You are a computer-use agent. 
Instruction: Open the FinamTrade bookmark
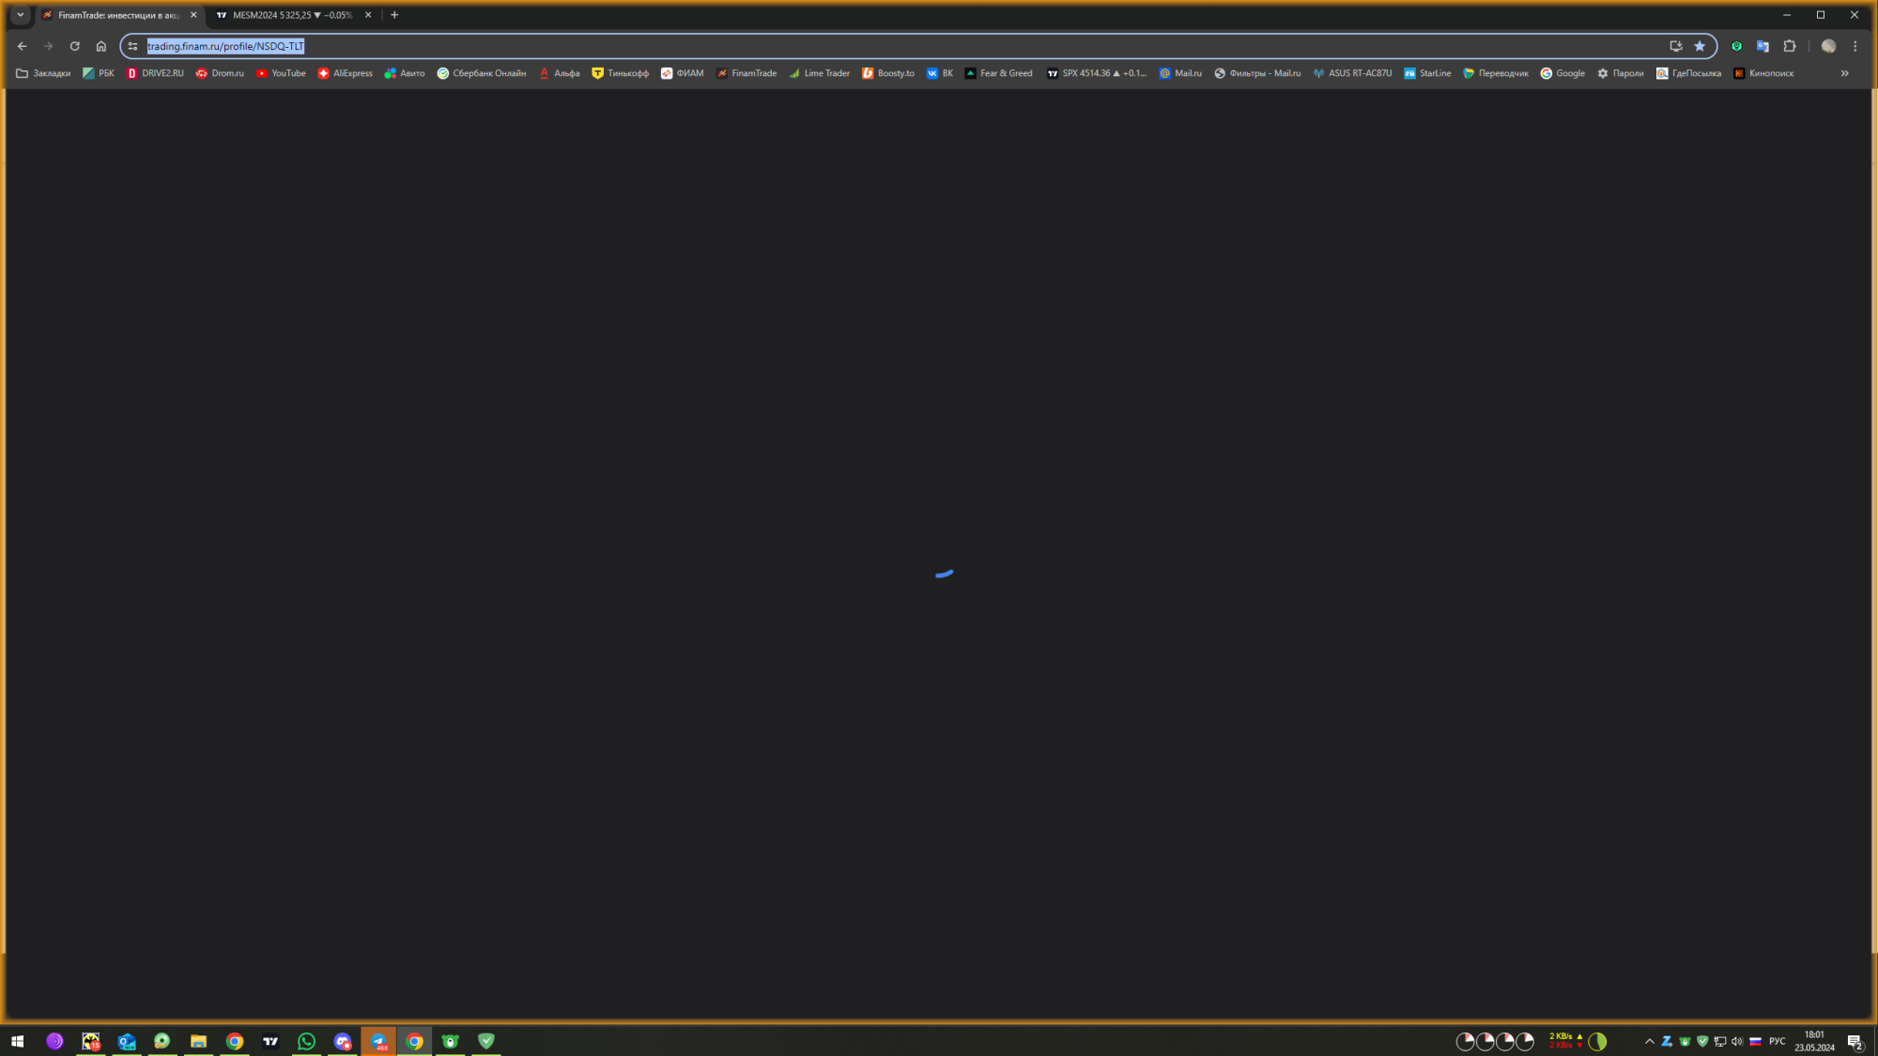[747, 73]
